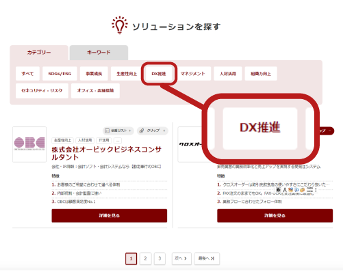Viewport: 343px width, 274px height.
Task: Select the すべて category button
Action: coord(27,74)
